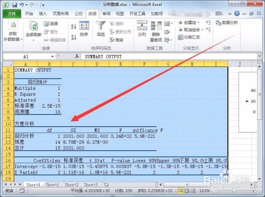The height and width of the screenshot is (197, 265).
Task: Click the Show Detail icon in 分级显示
Action: point(208,22)
